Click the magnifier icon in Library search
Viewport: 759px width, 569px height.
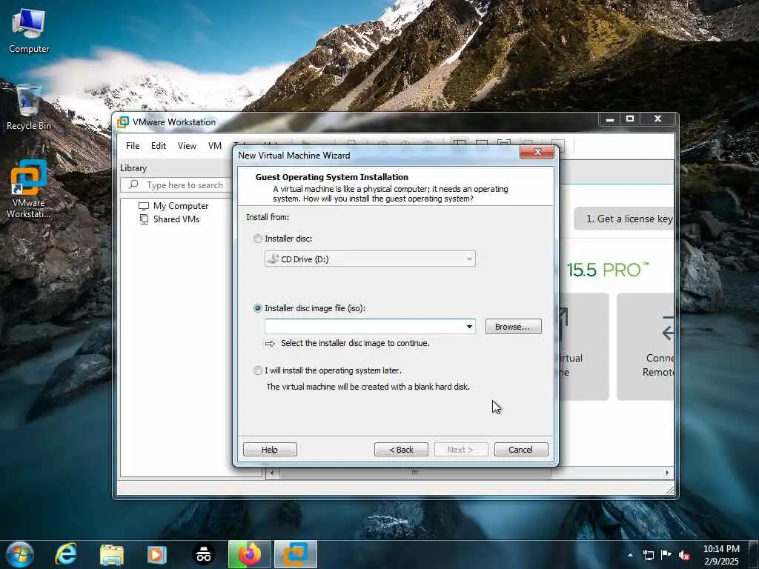[x=134, y=184]
